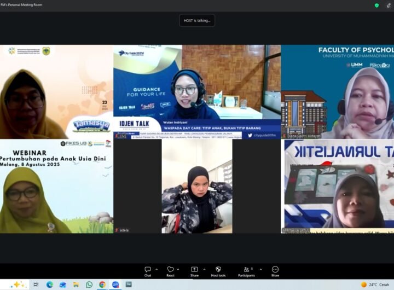The height and width of the screenshot is (290, 394).
Task: Expand the arrow next to Chat
Action: (157, 269)
